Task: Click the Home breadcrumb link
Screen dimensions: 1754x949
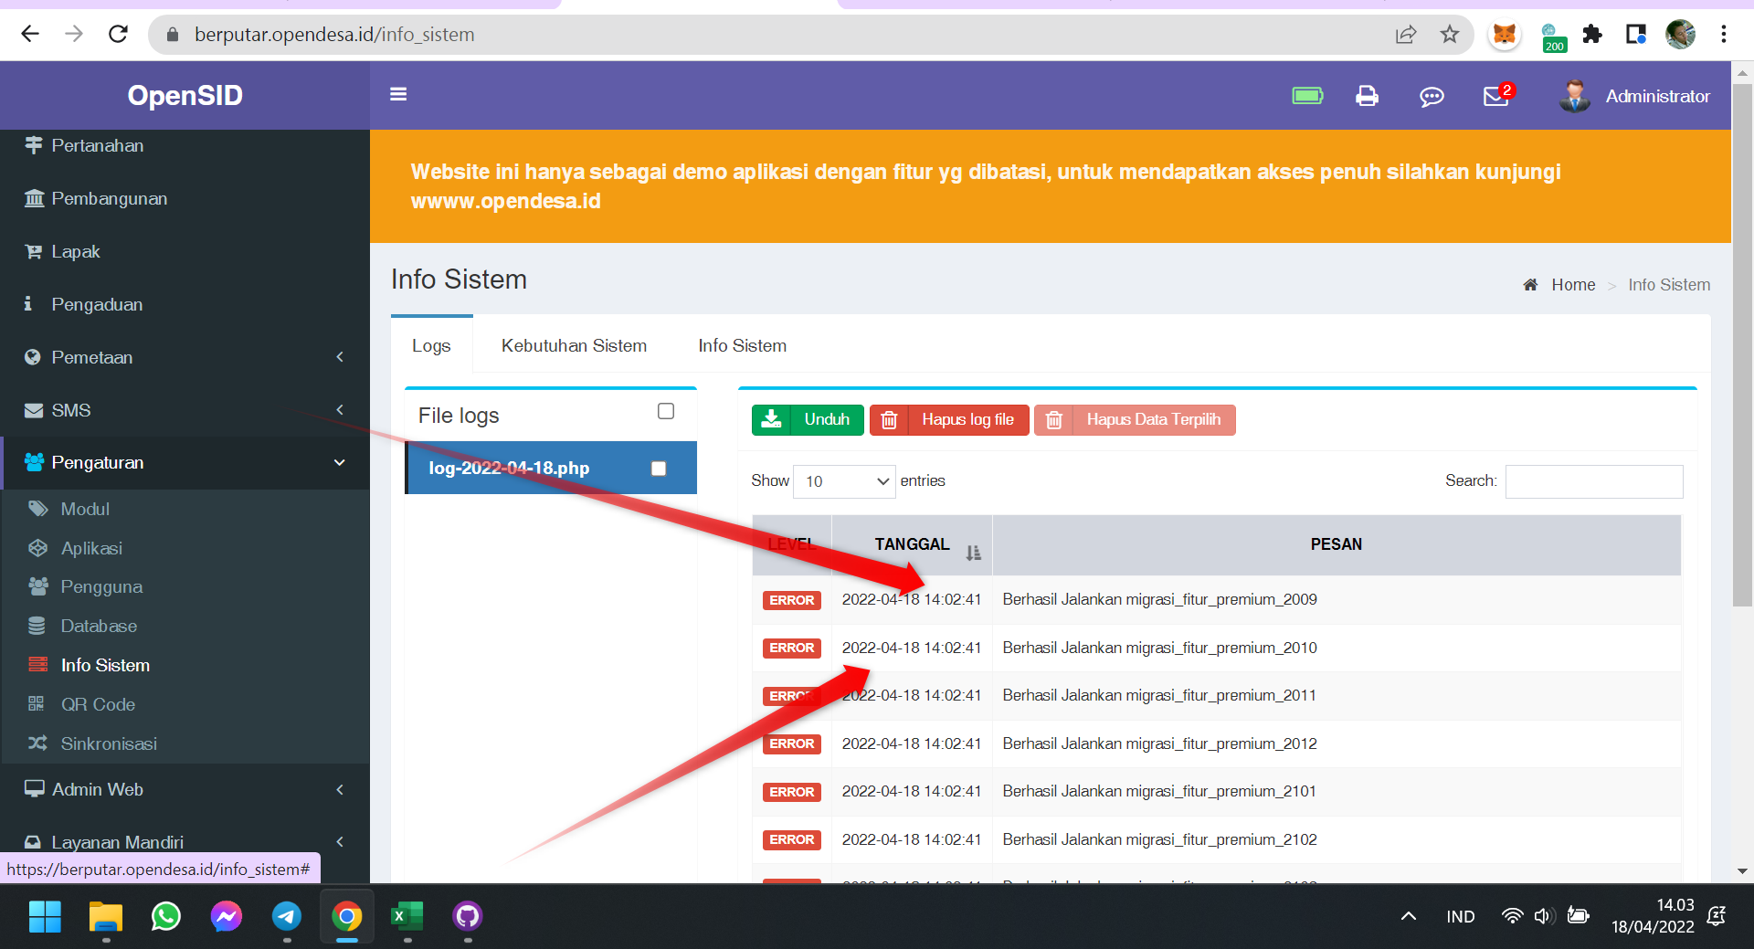Action: tap(1573, 285)
